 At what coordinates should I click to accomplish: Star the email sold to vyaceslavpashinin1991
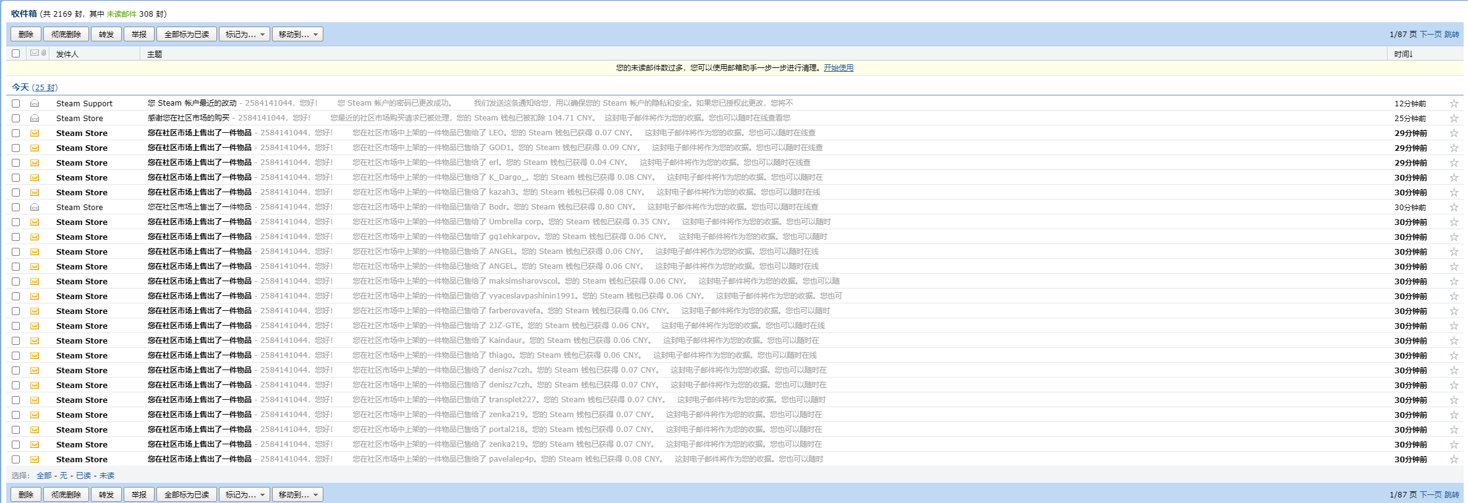coord(1454,296)
